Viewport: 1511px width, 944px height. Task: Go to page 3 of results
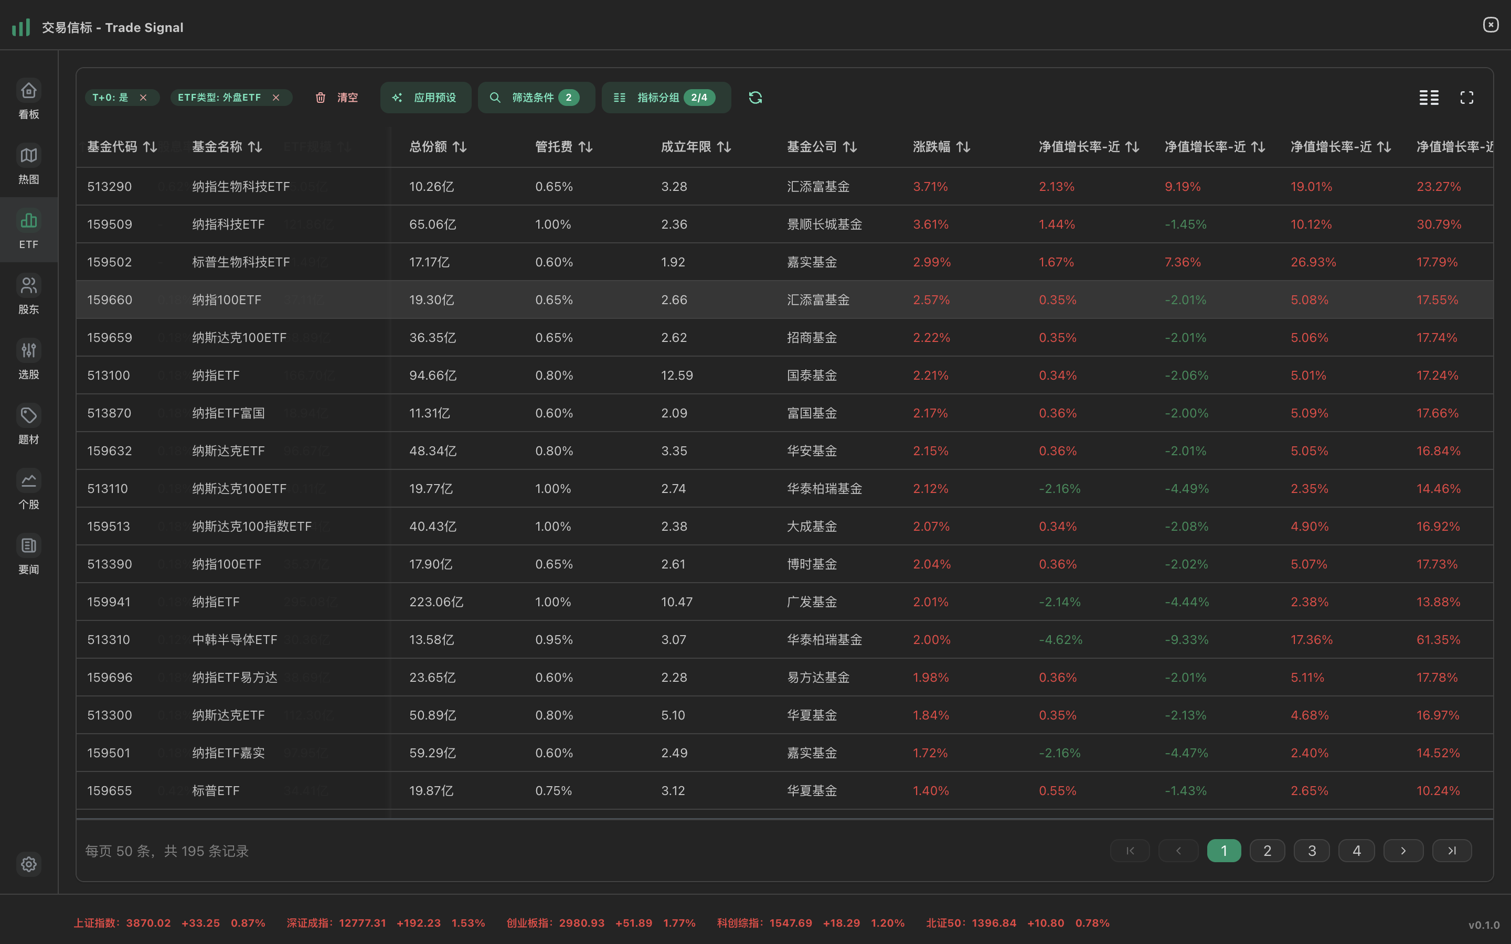click(1311, 850)
